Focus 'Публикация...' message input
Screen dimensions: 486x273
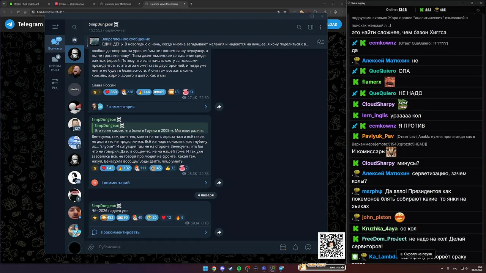tap(186, 247)
